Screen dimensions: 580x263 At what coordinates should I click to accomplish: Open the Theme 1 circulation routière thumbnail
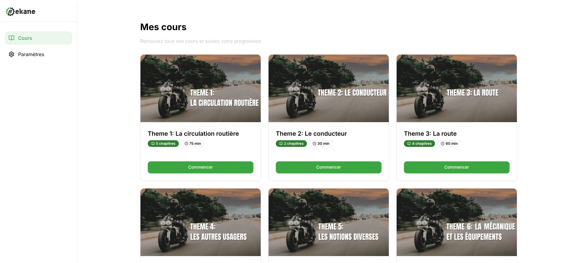[x=201, y=88]
